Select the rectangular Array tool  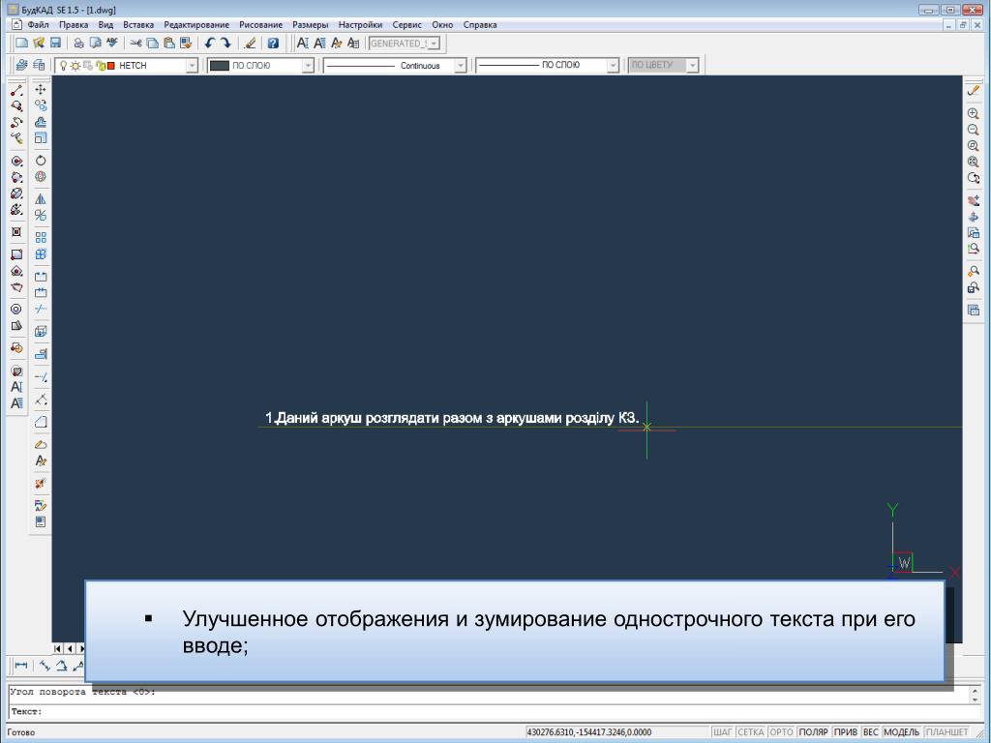pyautogui.click(x=41, y=238)
